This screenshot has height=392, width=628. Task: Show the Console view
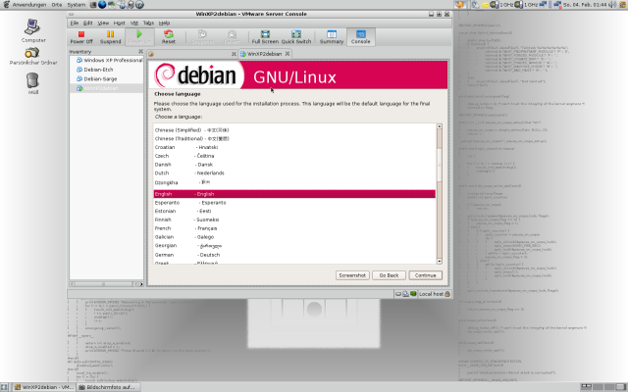(360, 37)
